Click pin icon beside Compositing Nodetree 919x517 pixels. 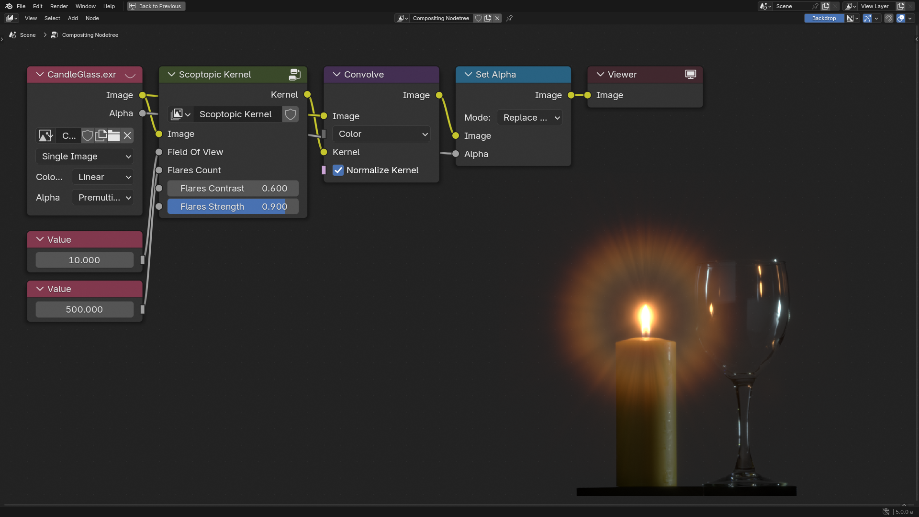pos(509,18)
